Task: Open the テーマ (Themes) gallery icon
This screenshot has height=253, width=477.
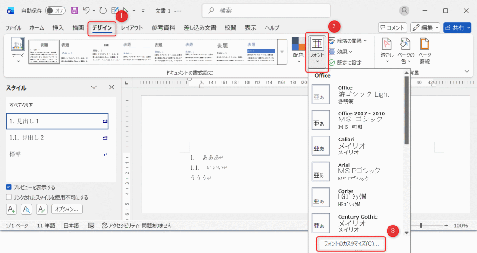Action: [x=18, y=47]
